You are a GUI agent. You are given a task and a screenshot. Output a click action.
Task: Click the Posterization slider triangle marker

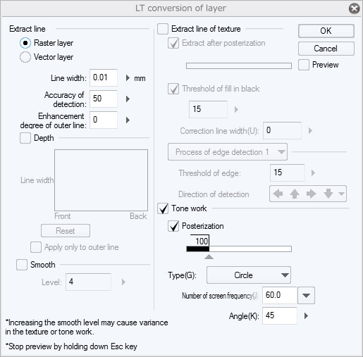pos(209,257)
